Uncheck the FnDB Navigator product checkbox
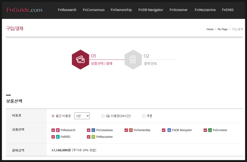Image resolution: width=247 pixels, height=162 pixels. (x=164, y=130)
